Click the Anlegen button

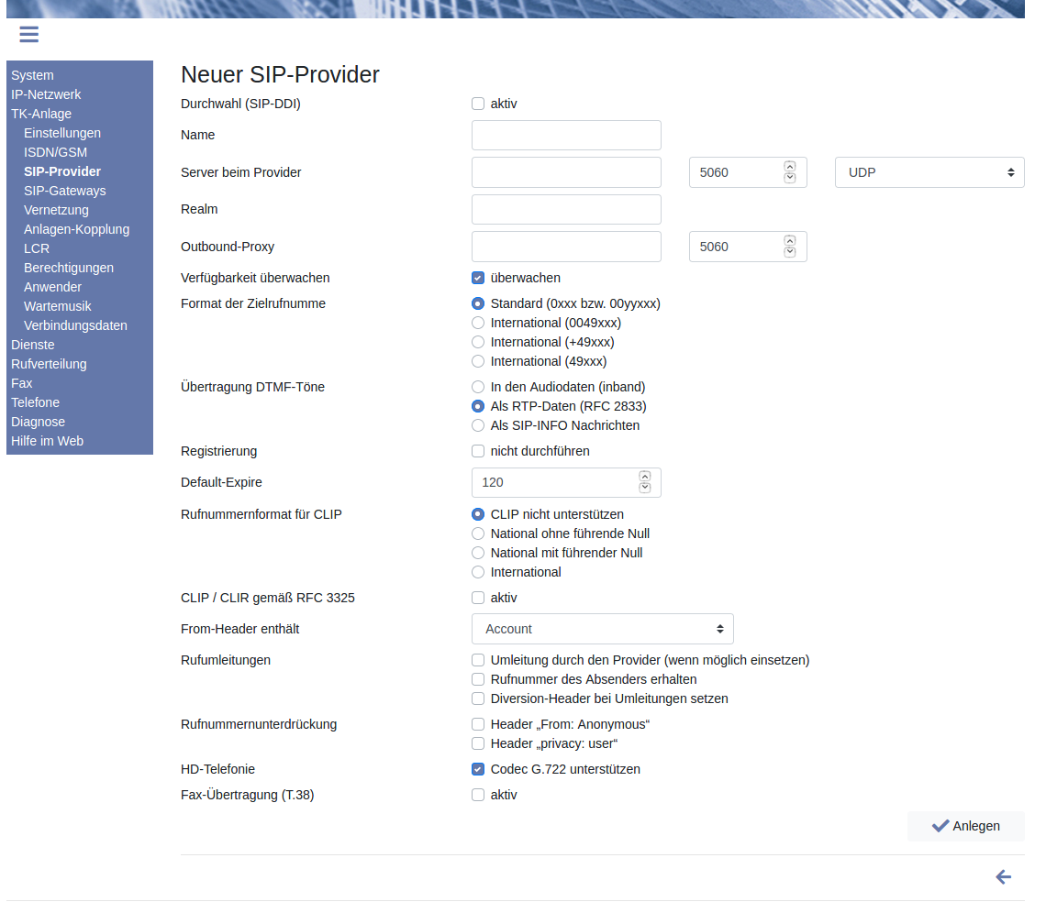(x=965, y=826)
